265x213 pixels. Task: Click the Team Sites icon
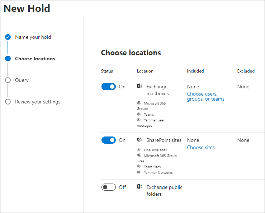pyautogui.click(x=138, y=166)
